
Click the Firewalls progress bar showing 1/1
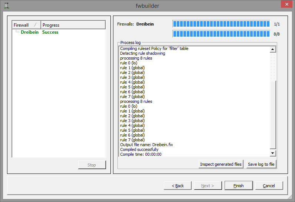tap(221, 24)
